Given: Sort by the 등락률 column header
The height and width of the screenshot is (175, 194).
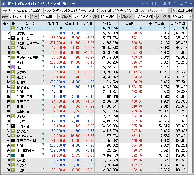Looking at the screenshot, I should [x=88, y=23].
